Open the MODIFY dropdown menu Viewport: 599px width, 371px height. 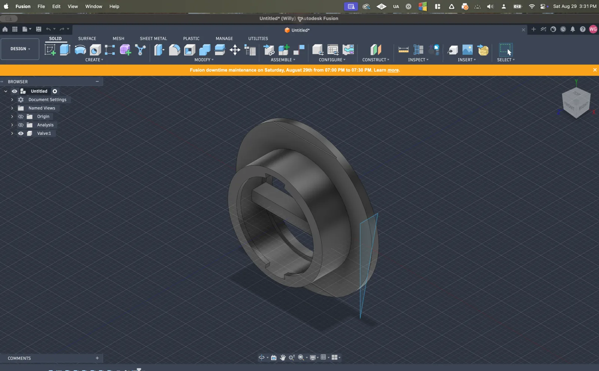tap(204, 60)
